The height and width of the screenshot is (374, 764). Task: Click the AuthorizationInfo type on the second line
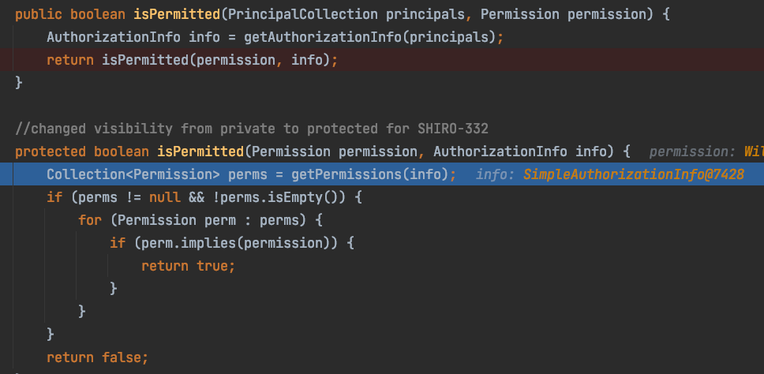pos(114,37)
